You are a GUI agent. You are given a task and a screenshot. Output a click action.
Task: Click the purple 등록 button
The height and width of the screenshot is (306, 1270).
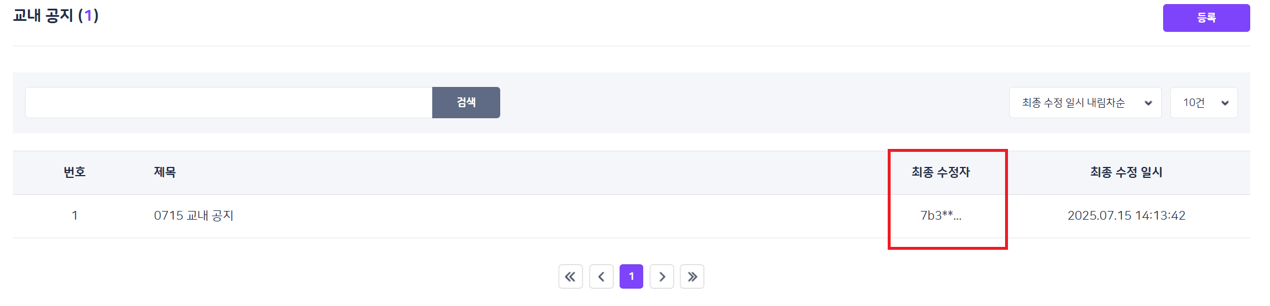pos(1206,18)
